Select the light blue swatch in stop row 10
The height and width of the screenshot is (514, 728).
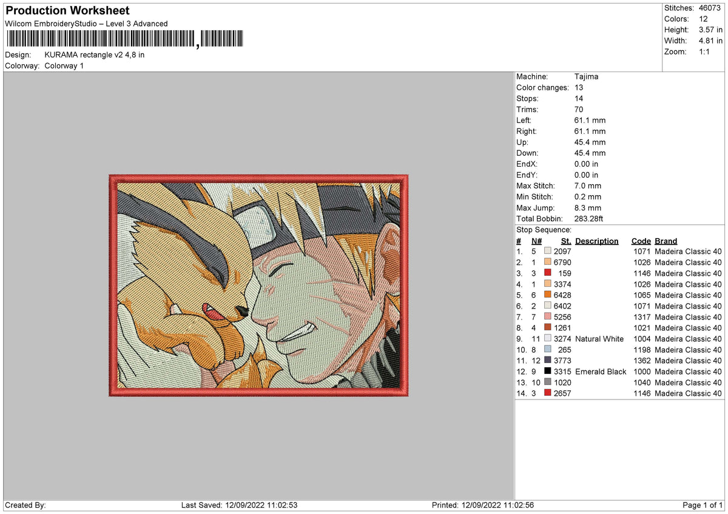548,350
